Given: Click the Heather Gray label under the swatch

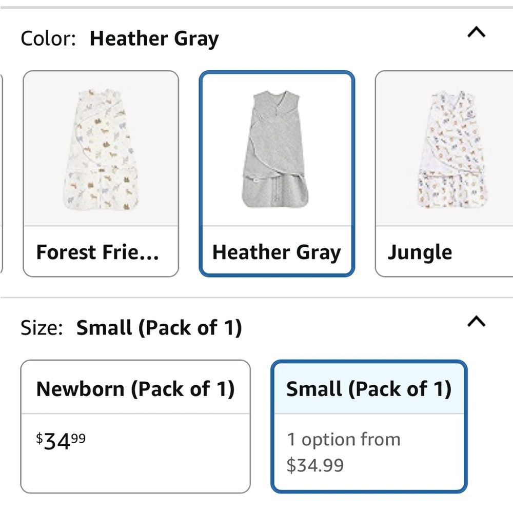Looking at the screenshot, I should click(x=277, y=252).
